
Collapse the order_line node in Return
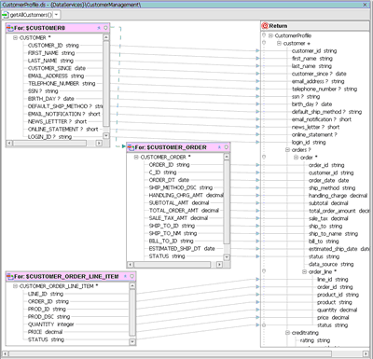305,272
